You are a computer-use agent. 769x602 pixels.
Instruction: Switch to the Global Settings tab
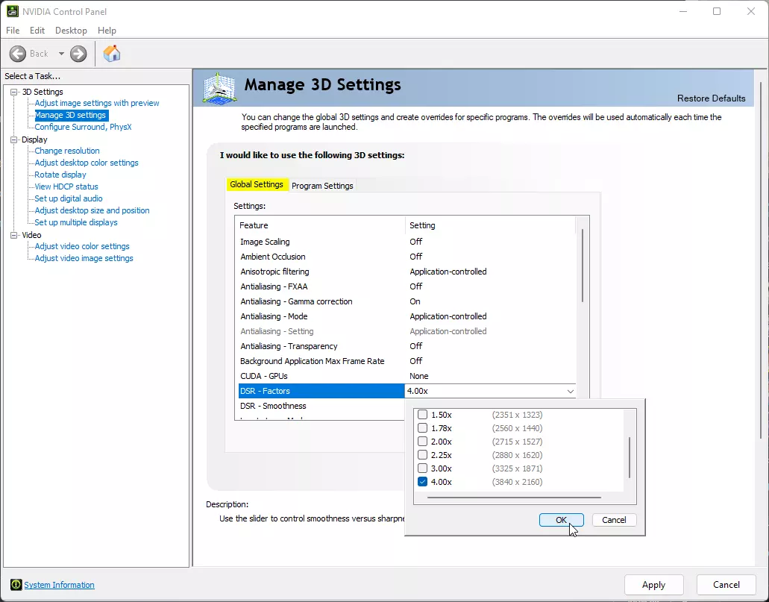tap(257, 184)
